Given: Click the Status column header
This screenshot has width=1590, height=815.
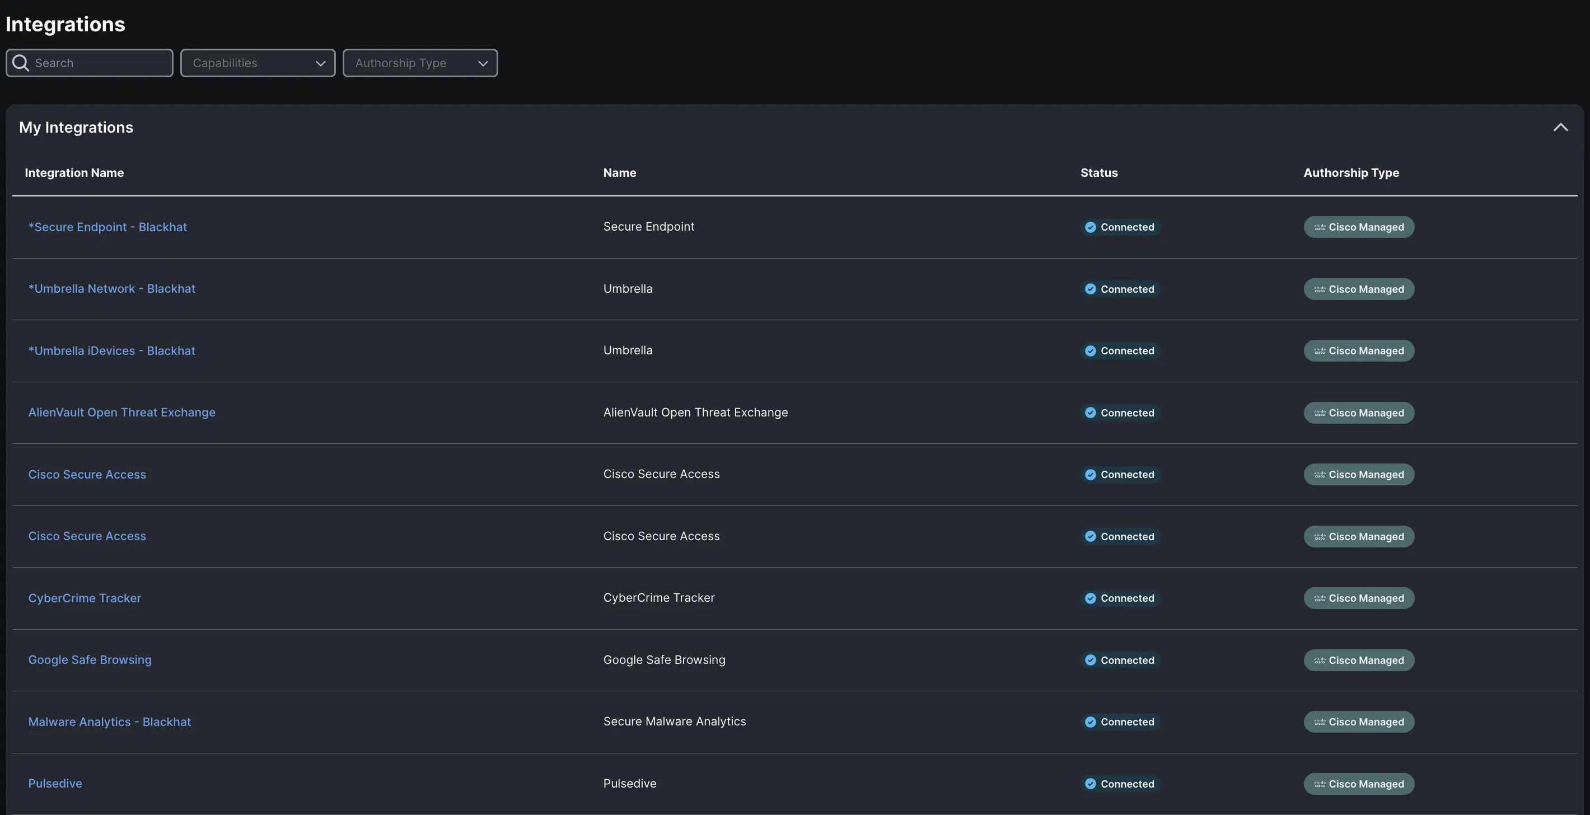Looking at the screenshot, I should tap(1098, 173).
